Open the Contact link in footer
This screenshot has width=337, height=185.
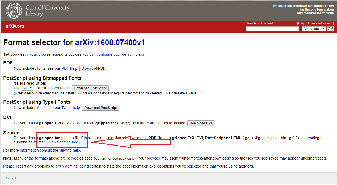[10, 178]
